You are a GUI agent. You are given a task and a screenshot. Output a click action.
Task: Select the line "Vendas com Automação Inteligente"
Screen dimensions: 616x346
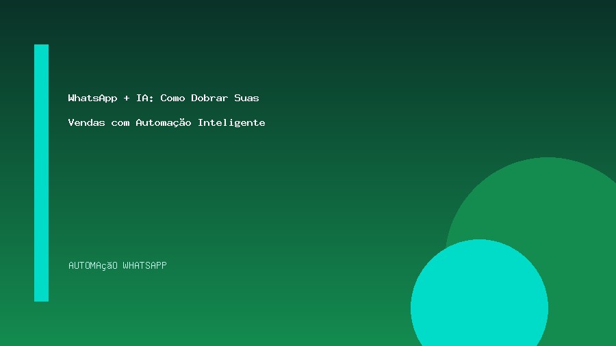pyautogui.click(x=166, y=123)
